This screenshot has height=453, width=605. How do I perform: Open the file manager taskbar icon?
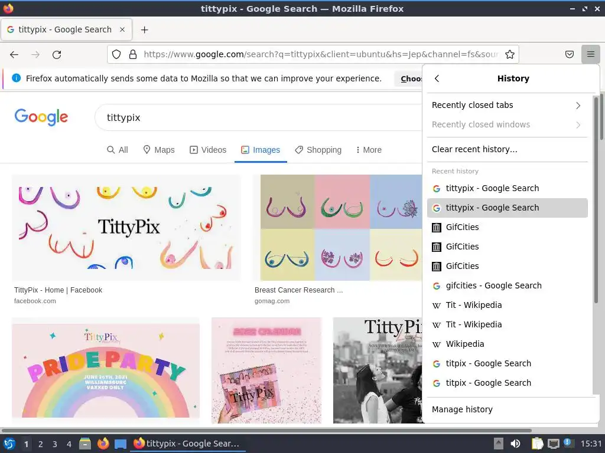click(85, 444)
